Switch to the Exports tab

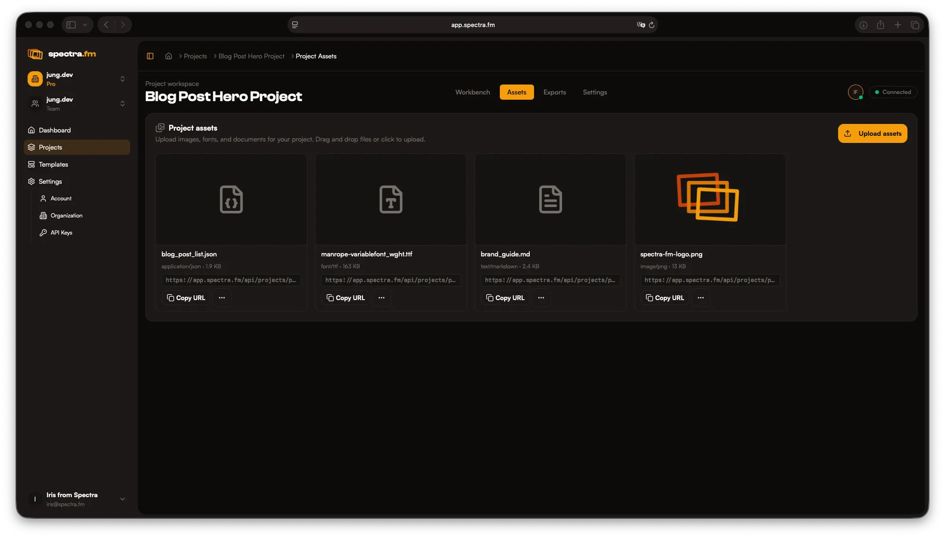click(x=554, y=92)
